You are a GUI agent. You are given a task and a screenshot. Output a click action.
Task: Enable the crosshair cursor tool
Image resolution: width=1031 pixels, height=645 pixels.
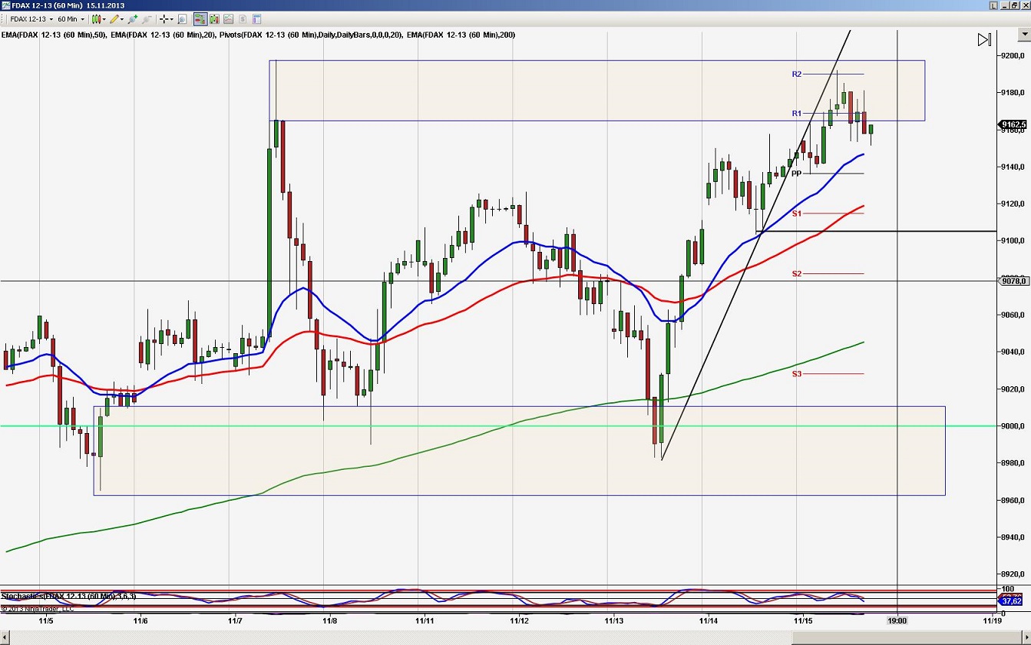164,19
